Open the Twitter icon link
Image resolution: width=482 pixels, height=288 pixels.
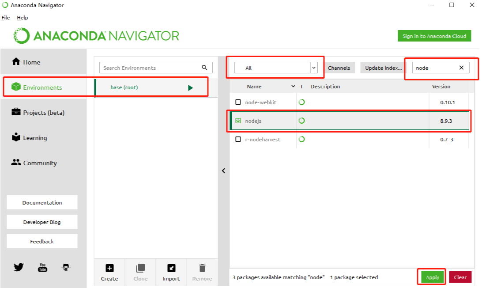pyautogui.click(x=19, y=267)
